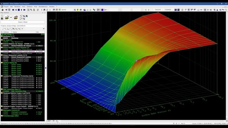Click the percent icon in right toolbar
Viewport: 228px width, 128px height.
pos(214,10)
